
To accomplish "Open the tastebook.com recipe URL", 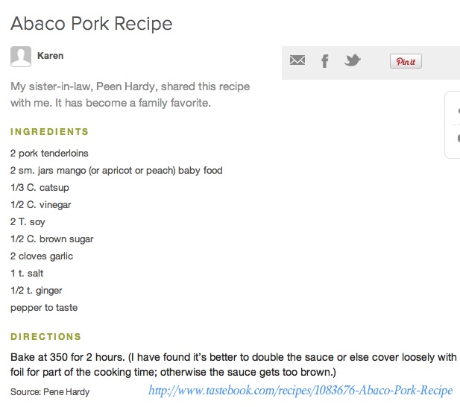I will (x=300, y=390).
